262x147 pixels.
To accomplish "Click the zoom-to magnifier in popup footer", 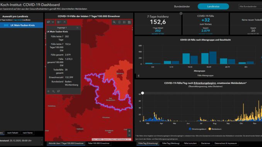I will coord(53,91).
